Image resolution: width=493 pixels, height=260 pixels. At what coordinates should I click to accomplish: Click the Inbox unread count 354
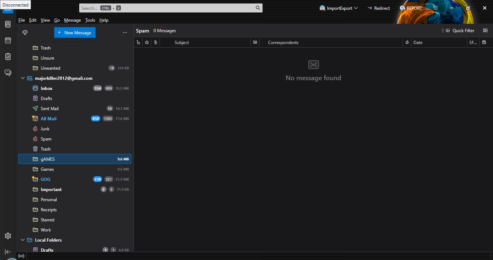[97, 88]
